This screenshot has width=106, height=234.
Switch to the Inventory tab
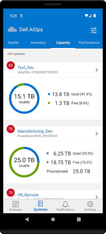[38, 43]
